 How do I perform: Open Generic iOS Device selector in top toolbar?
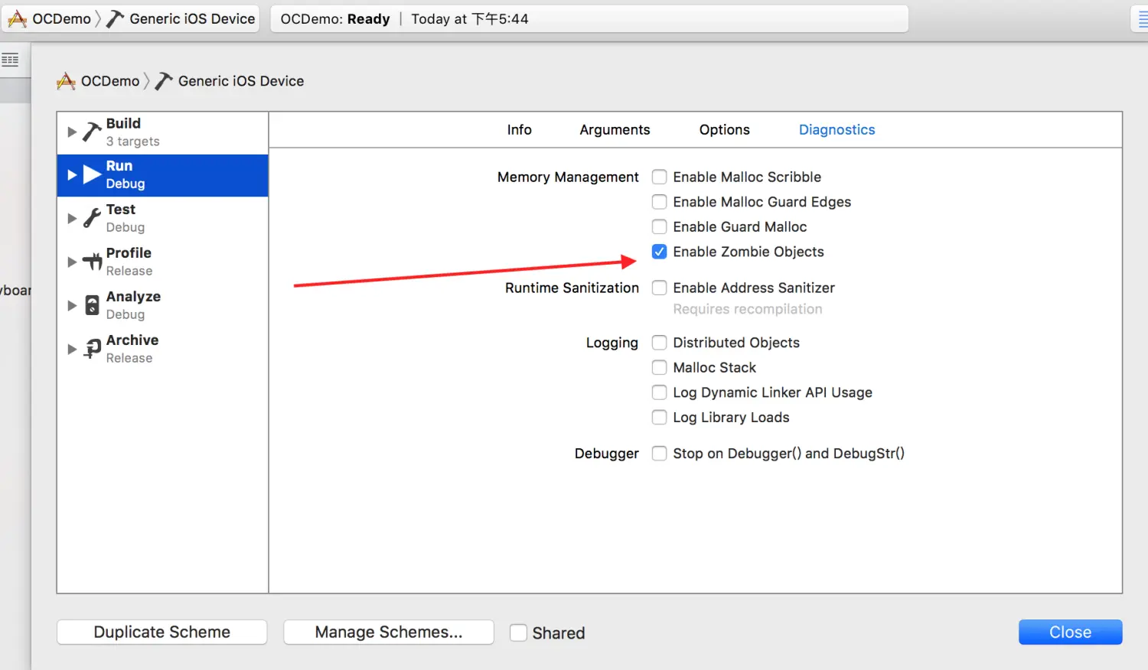(x=181, y=19)
